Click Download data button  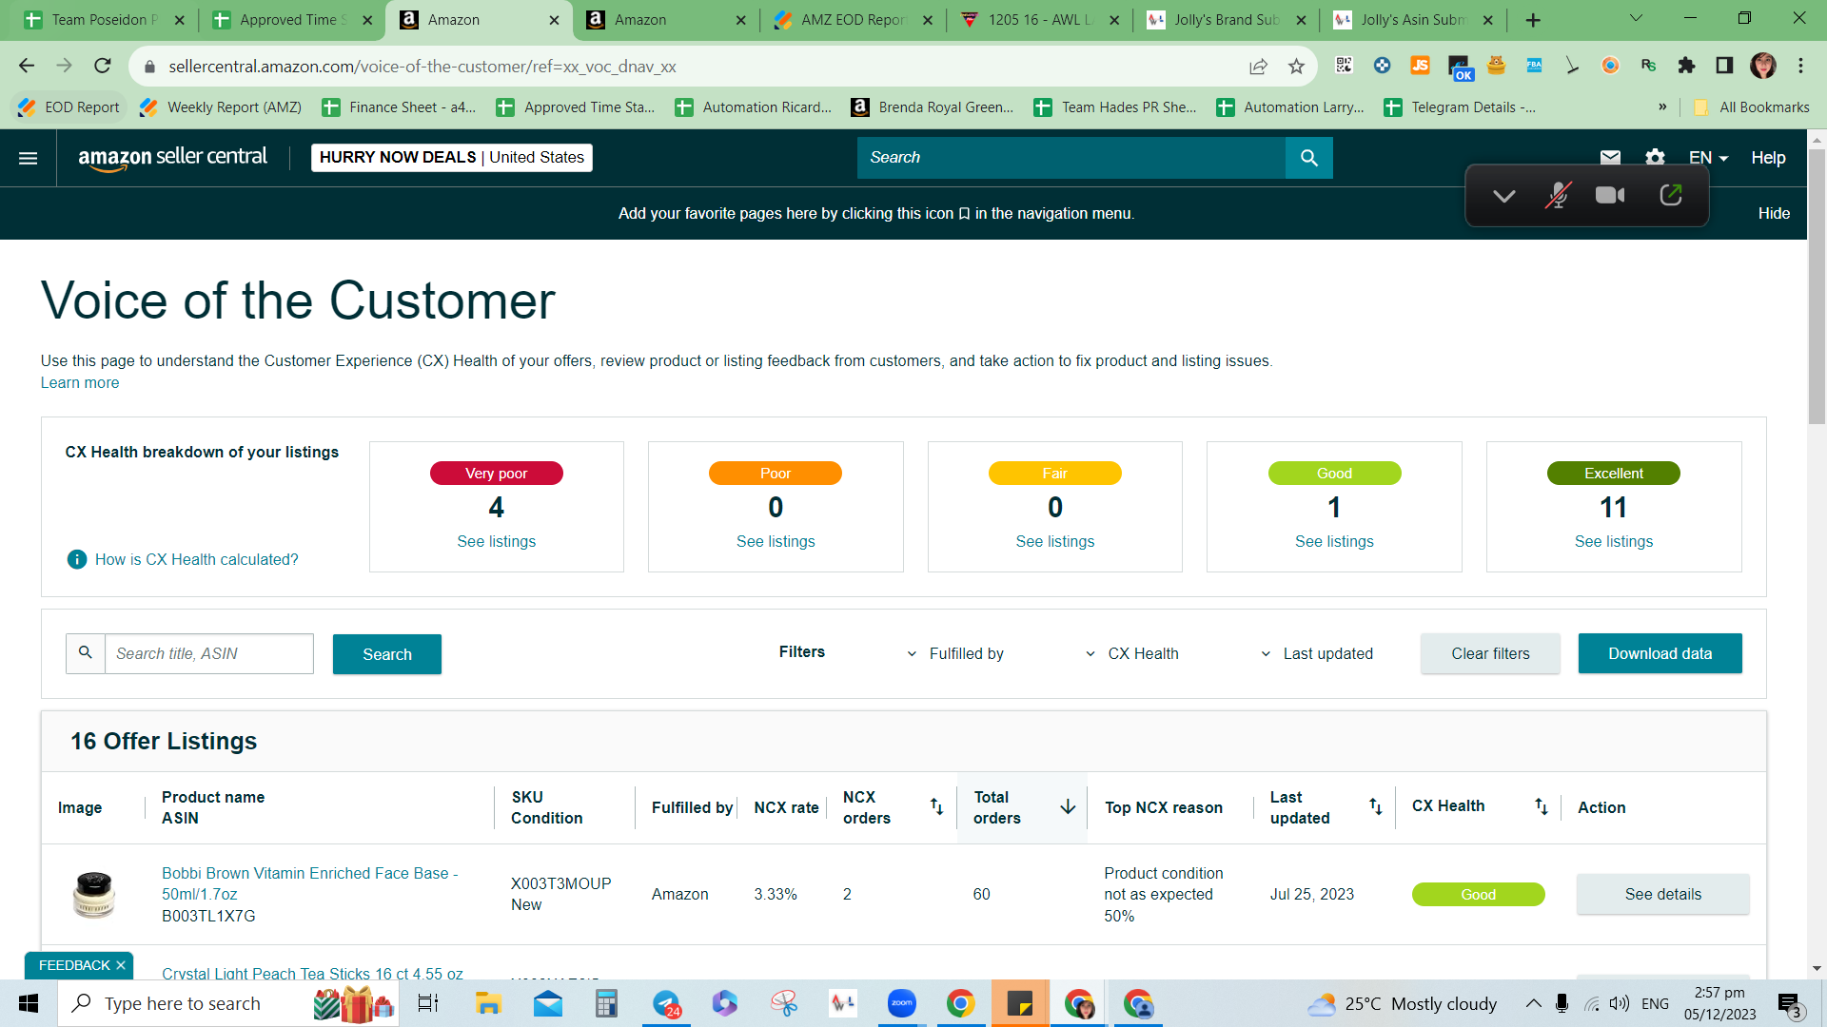point(1660,653)
